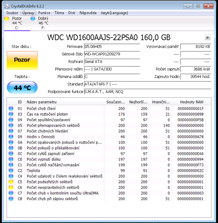Click the ID column header
The height and width of the screenshot is (223, 218).
click(20, 102)
